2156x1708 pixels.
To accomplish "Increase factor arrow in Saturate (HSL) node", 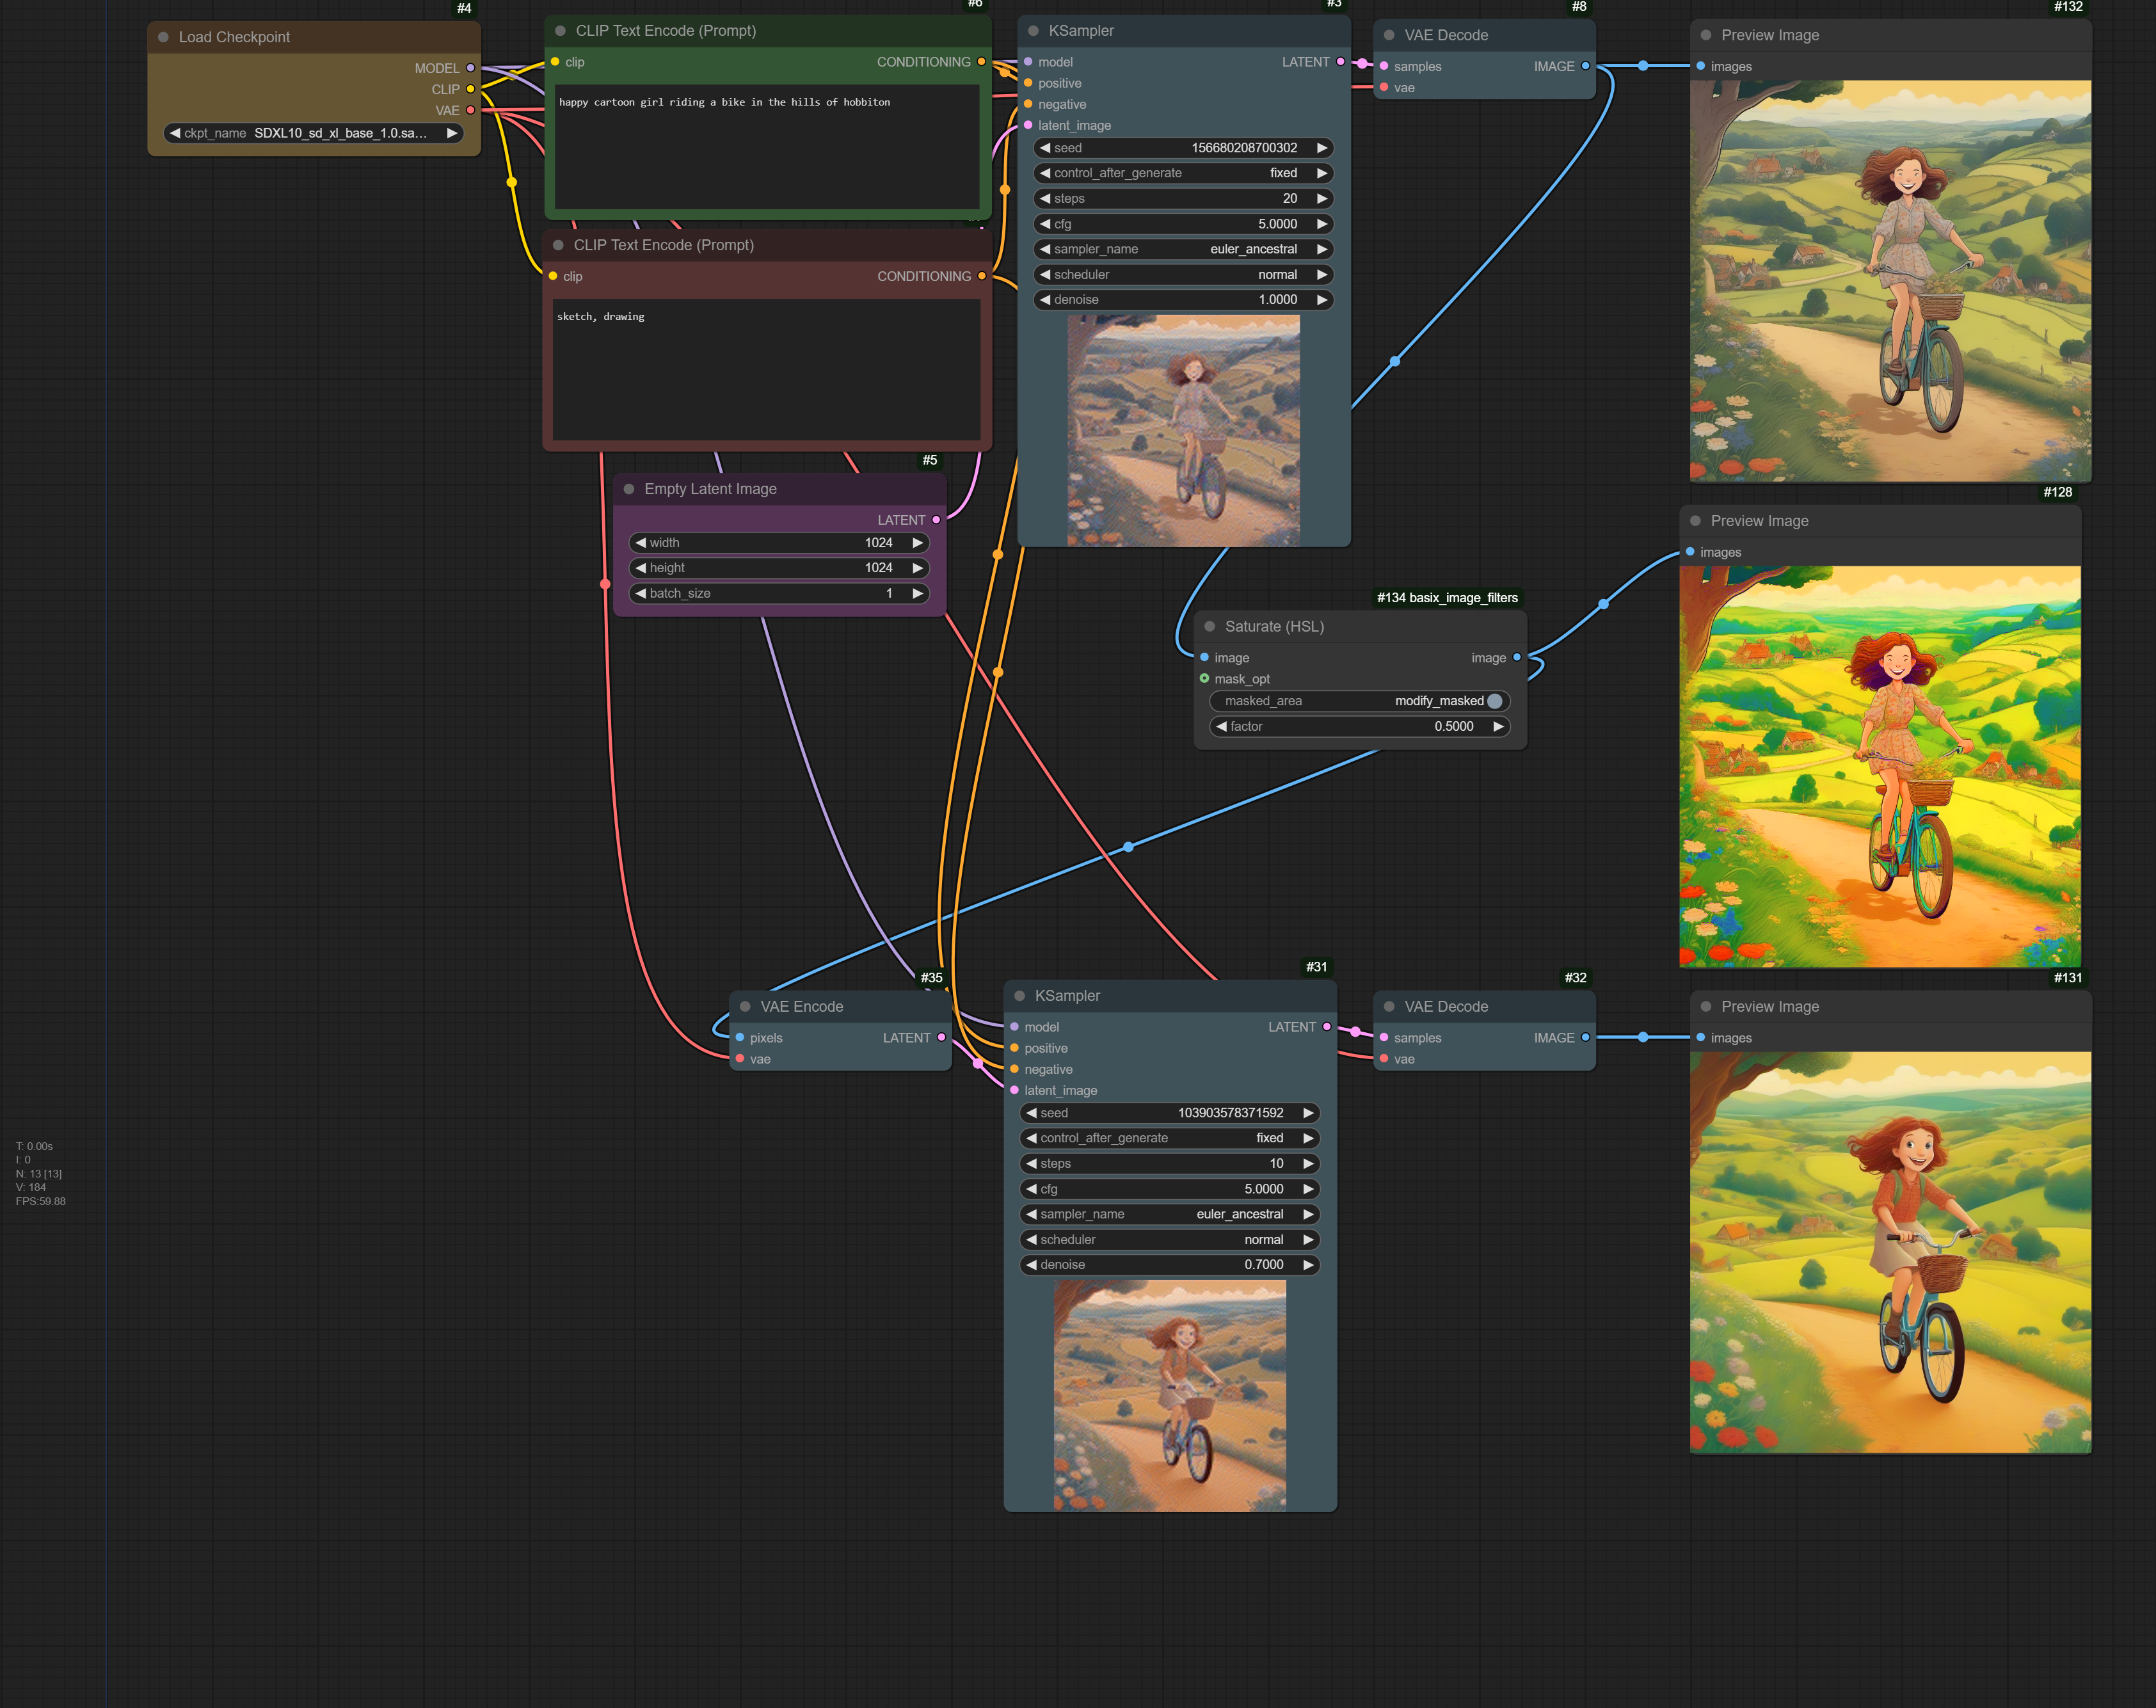I will tap(1498, 726).
